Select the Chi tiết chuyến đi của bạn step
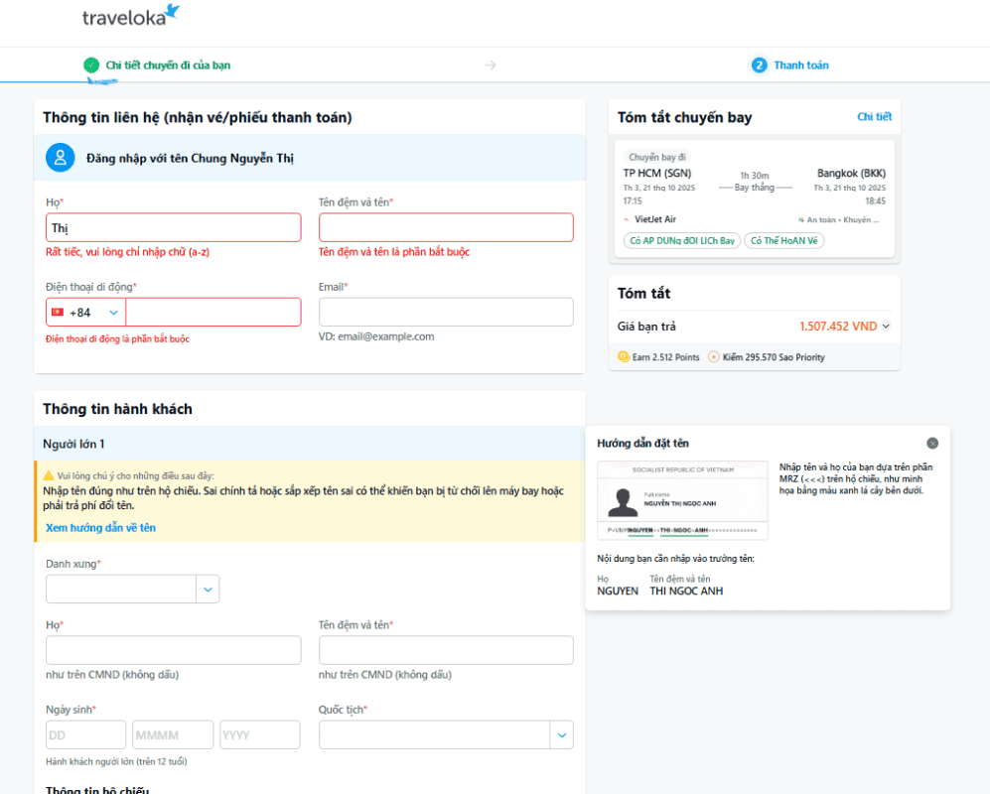990x794 pixels. [x=168, y=66]
